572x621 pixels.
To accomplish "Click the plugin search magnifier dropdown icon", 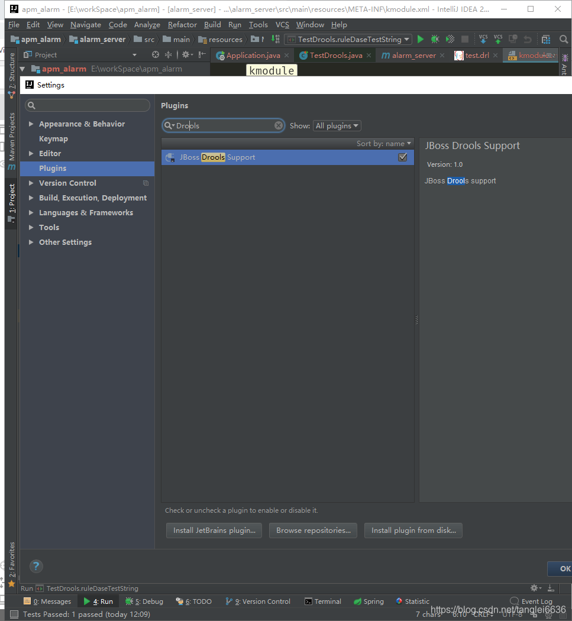I will [170, 125].
